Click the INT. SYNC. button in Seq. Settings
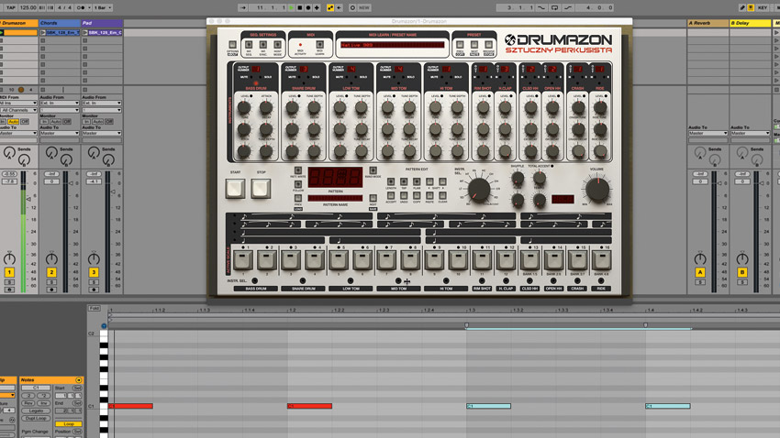The height and width of the screenshot is (438, 780). coord(263,45)
